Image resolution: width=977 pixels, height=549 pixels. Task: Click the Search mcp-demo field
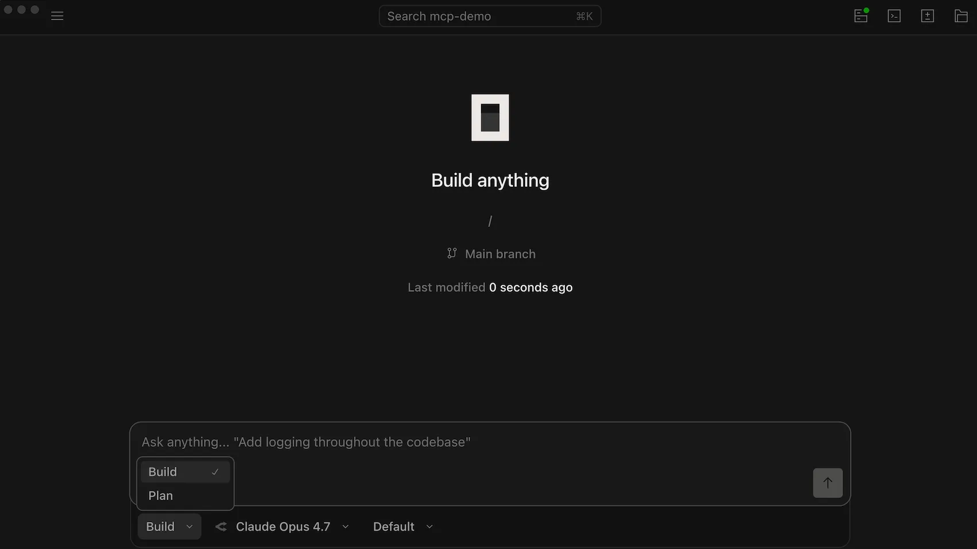point(490,16)
